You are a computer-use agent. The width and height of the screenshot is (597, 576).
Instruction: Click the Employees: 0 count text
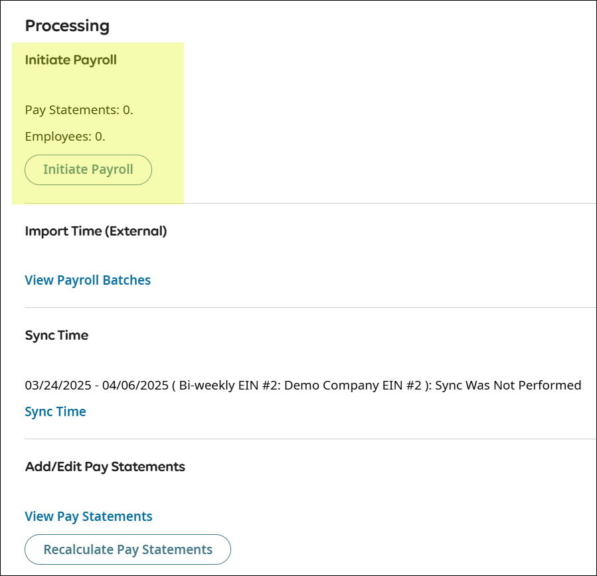click(65, 137)
